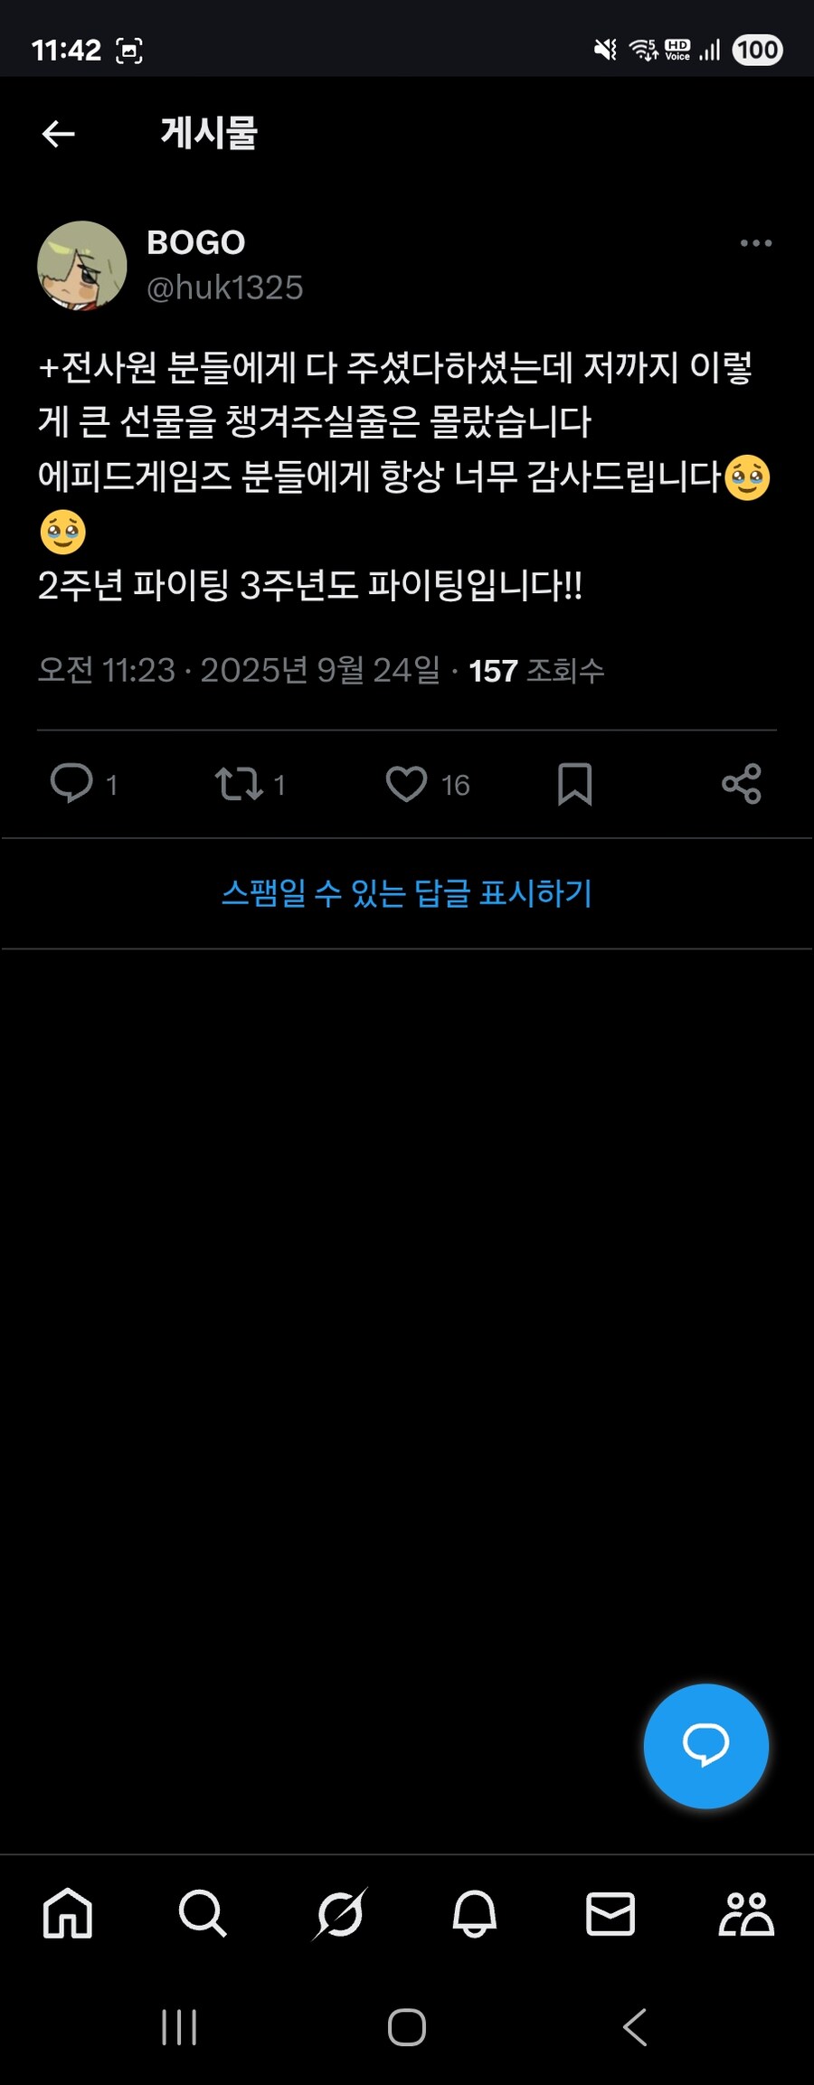Open the Messages envelope tab
Screen dimensions: 814x2085
[x=610, y=1914]
